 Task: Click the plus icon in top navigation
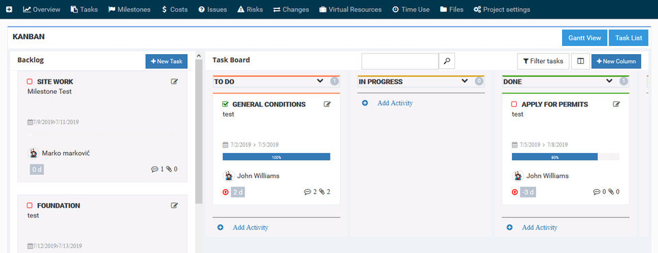(x=9, y=9)
